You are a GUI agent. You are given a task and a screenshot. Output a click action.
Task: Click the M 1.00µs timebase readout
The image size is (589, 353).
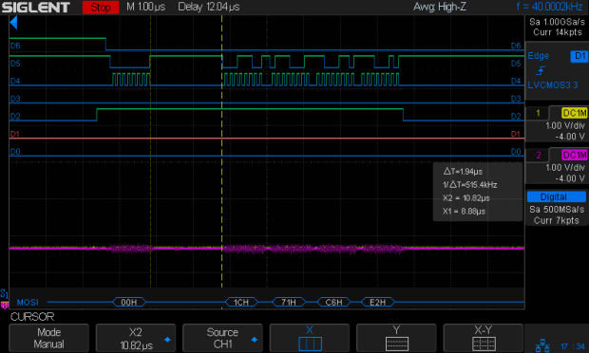click(x=145, y=8)
